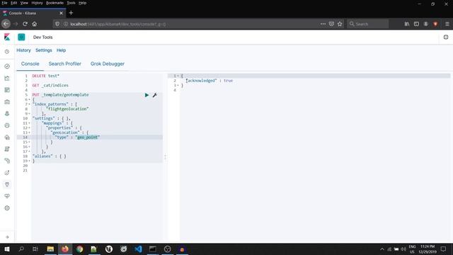Viewport: 453px width, 255px height.
Task: Send the PUT request with the play button
Action: point(147,95)
